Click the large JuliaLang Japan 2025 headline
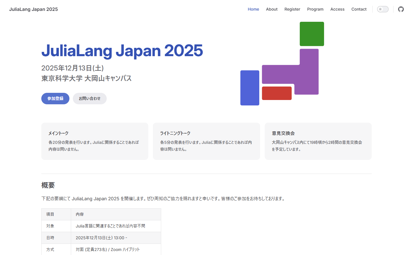This screenshot has width=413, height=255. coord(122,51)
